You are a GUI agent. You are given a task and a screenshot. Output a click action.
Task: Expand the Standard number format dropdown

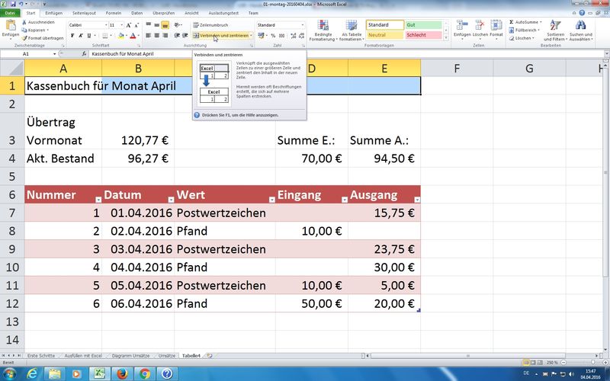pos(302,25)
